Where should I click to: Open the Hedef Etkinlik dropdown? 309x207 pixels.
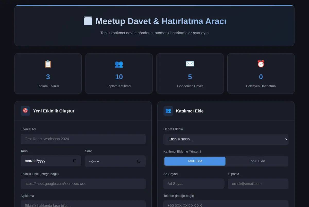(226, 139)
